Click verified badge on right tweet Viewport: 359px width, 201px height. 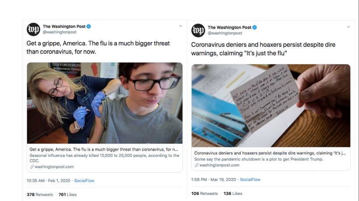(255, 27)
